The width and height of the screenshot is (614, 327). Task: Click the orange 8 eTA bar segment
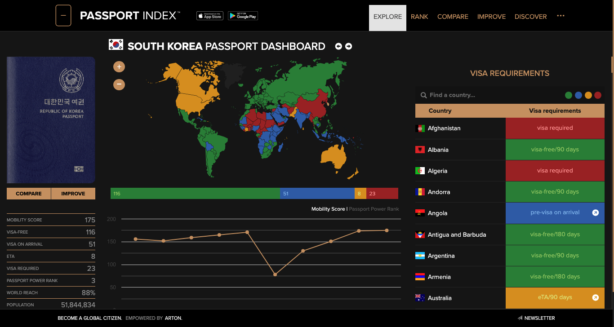(360, 194)
